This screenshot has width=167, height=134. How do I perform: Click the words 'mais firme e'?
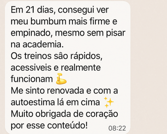(x=93, y=21)
